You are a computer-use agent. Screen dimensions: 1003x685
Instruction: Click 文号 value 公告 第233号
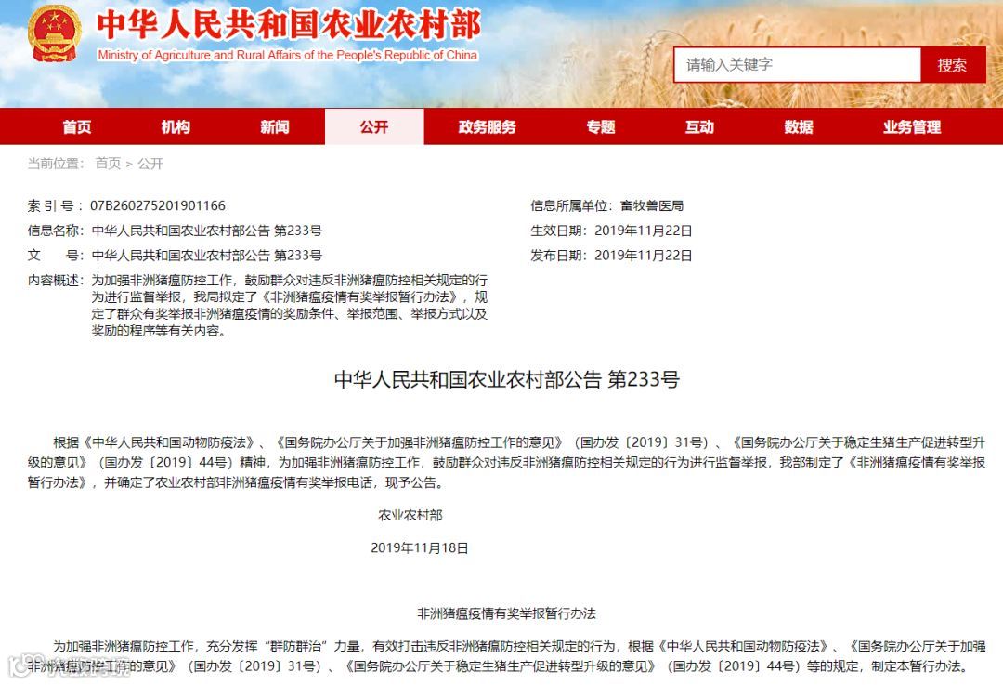click(206, 256)
